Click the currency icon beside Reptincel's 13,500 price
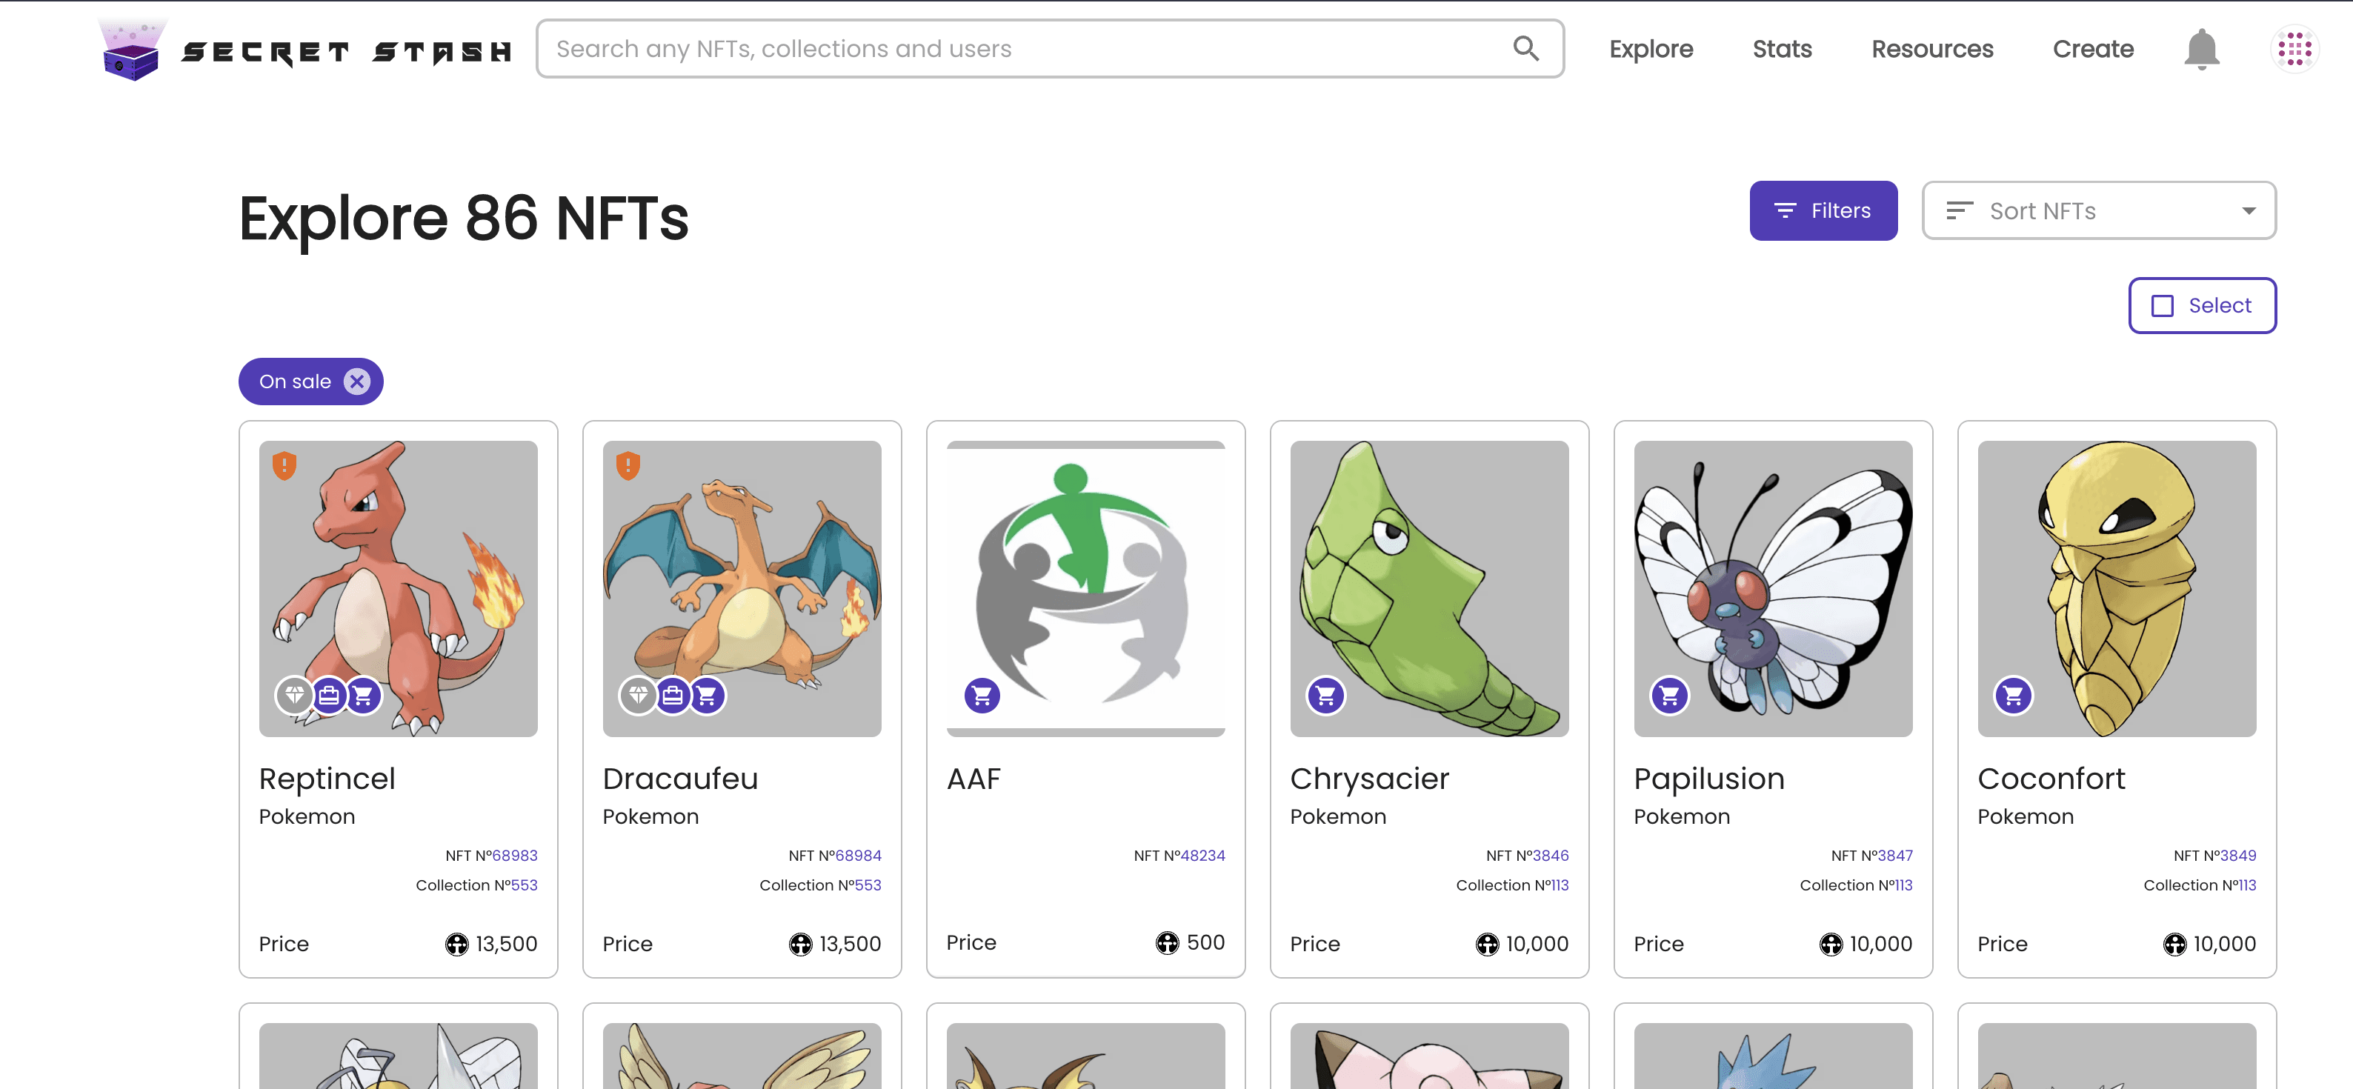Image resolution: width=2353 pixels, height=1089 pixels. 456,945
